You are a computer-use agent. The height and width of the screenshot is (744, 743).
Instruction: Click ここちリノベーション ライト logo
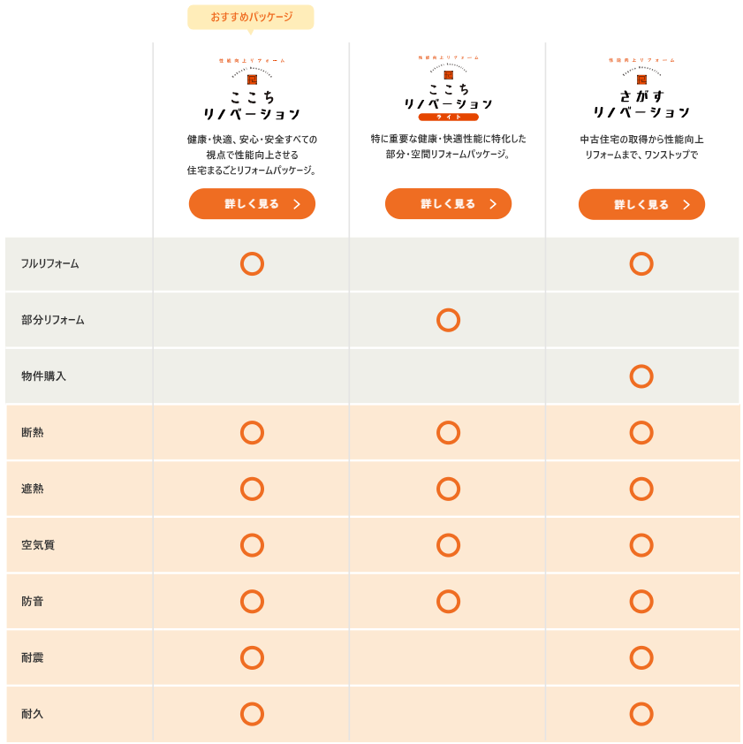tap(449, 88)
